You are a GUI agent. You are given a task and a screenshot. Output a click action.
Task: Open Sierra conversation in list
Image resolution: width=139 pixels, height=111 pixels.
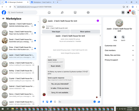(19, 95)
